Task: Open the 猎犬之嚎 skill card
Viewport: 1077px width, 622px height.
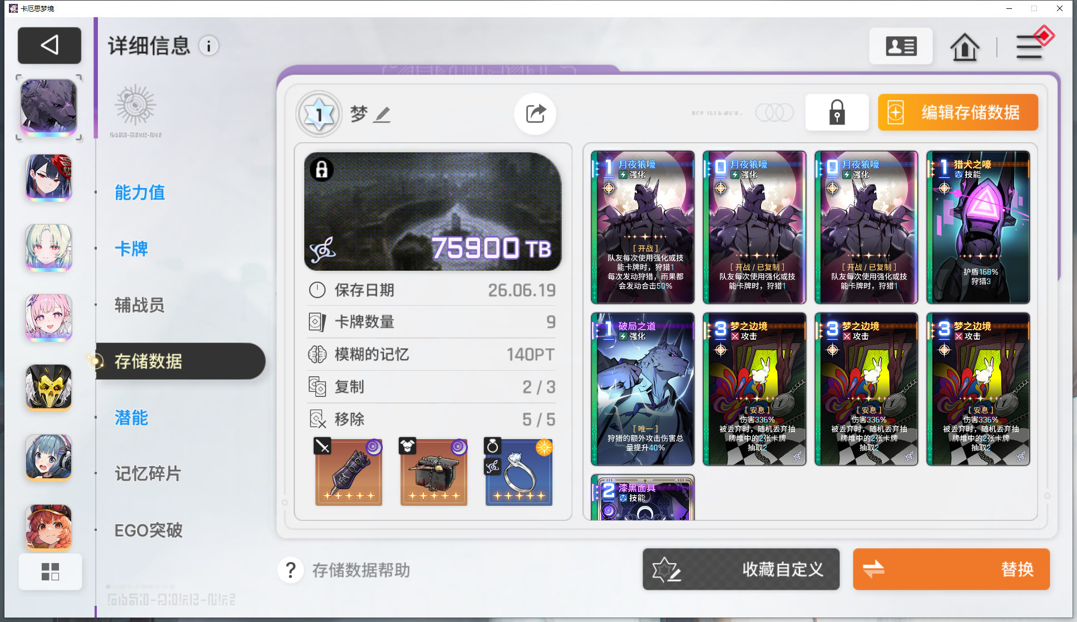Action: (978, 227)
